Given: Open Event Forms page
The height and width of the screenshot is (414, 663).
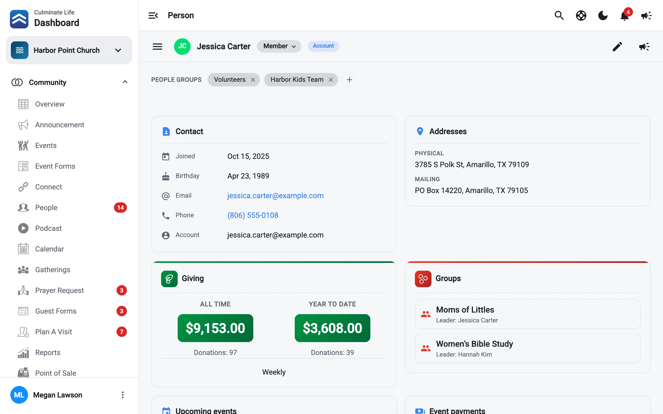Looking at the screenshot, I should (x=69, y=166).
